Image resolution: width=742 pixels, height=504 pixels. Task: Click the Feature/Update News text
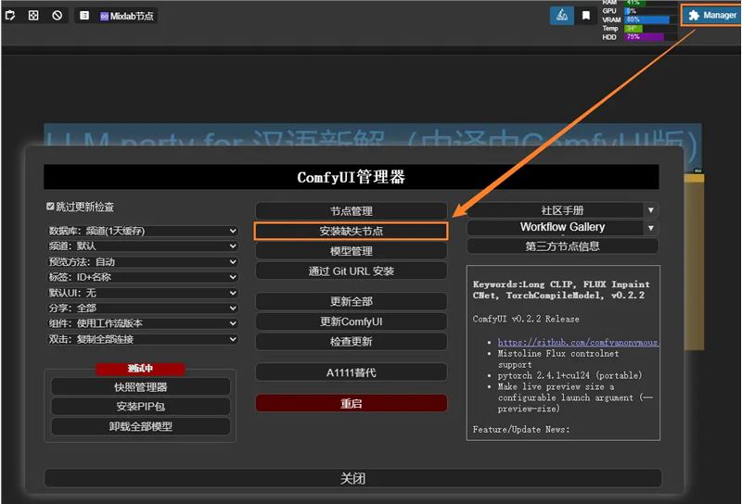click(x=521, y=429)
